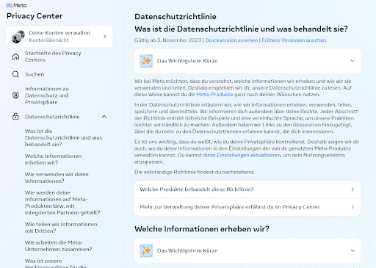The height and width of the screenshot is (268, 376).
Task: Open Wie teilen wir Informationen mit Dritten
Action: pyautogui.click(x=61, y=228)
